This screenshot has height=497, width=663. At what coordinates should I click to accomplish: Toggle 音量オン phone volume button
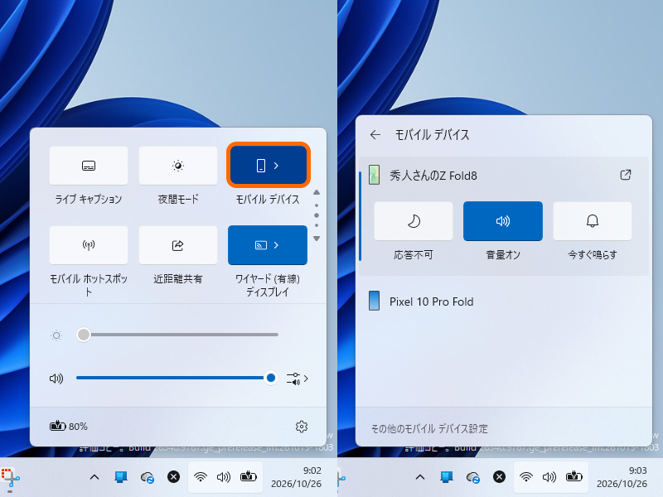pos(503,221)
